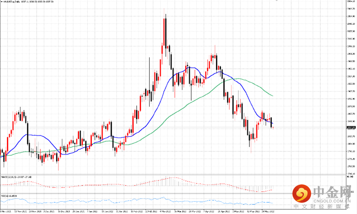Select the '4 Mar 2022' date label
357x214 pixels.
tap(165, 212)
